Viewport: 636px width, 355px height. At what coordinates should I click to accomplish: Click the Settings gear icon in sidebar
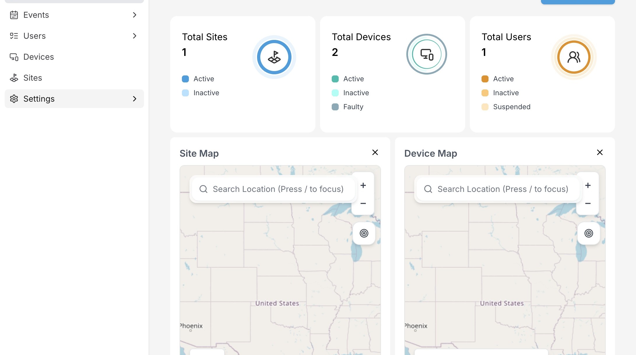[14, 99]
